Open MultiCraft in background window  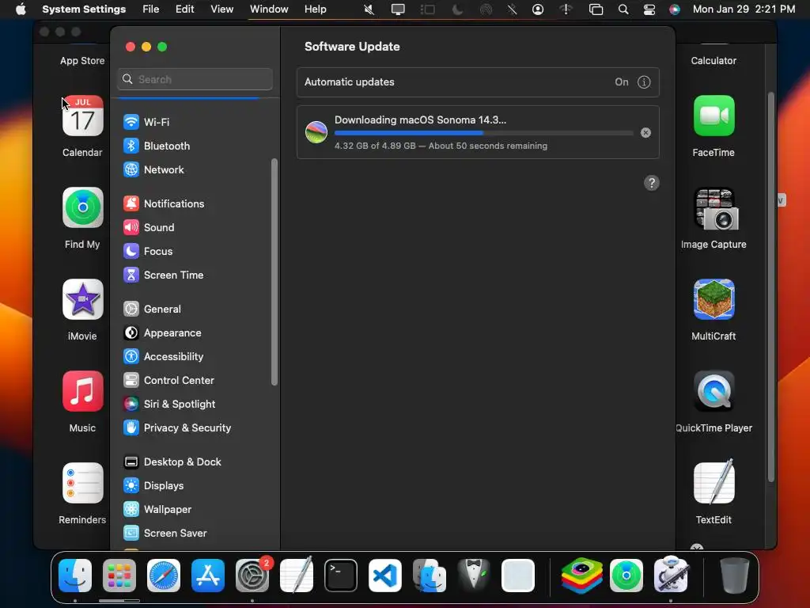(x=714, y=299)
